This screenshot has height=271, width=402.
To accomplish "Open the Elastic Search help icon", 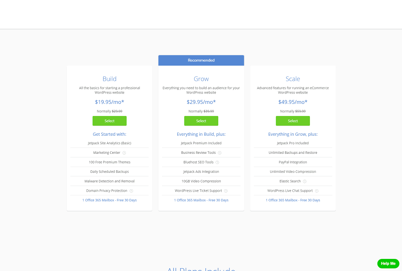I will click(305, 181).
